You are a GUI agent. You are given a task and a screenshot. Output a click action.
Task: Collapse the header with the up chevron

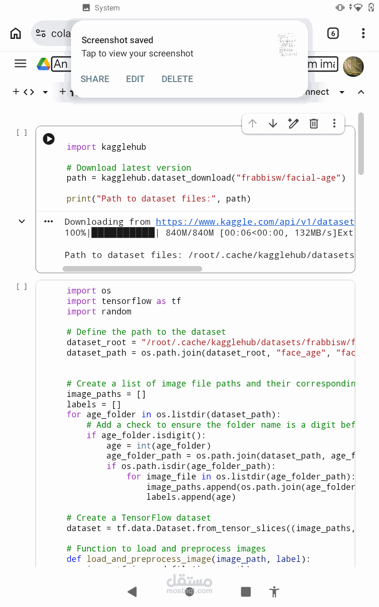[x=361, y=92]
